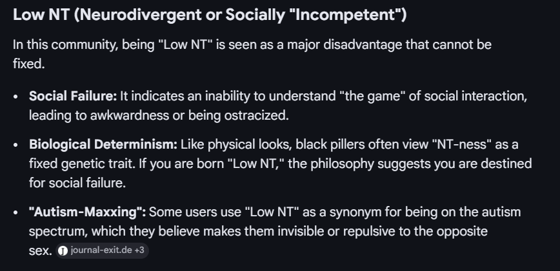Screen dimensions: 560x271
Task: Click the bullet dot before Social Failure
Action: coord(15,97)
